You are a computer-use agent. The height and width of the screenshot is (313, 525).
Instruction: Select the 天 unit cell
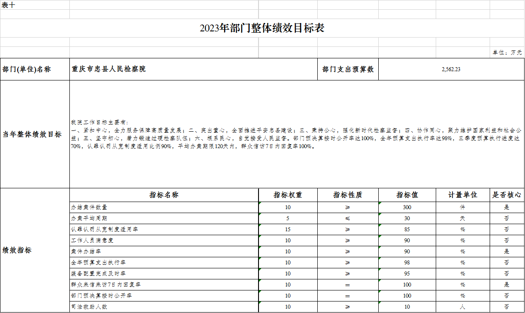tap(463, 218)
